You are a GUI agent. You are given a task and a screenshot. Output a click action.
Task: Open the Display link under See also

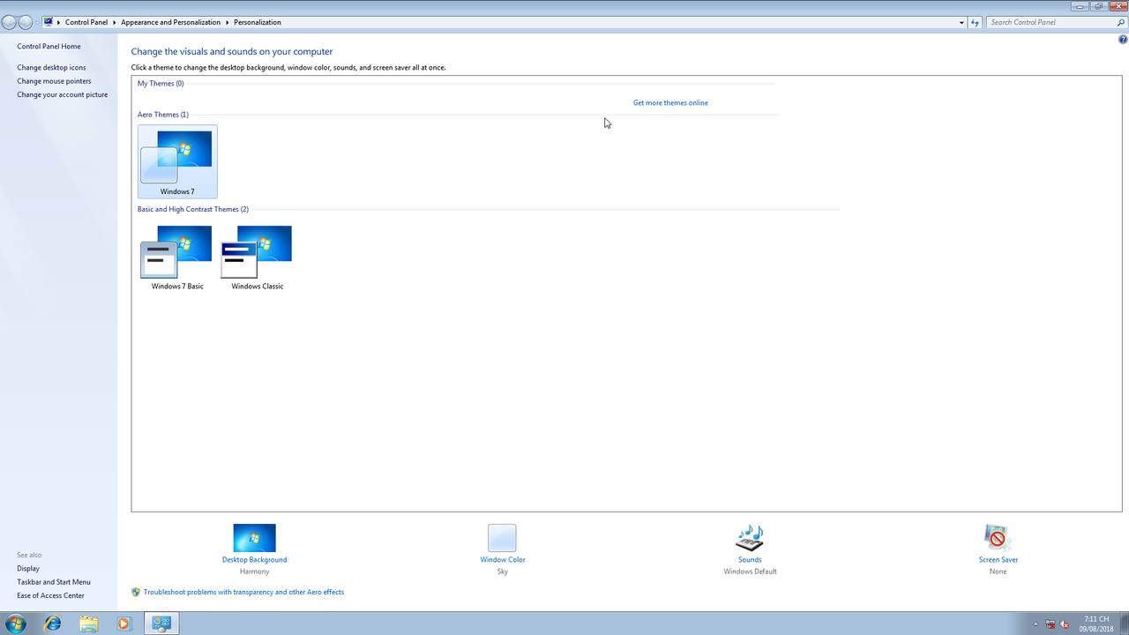click(28, 569)
